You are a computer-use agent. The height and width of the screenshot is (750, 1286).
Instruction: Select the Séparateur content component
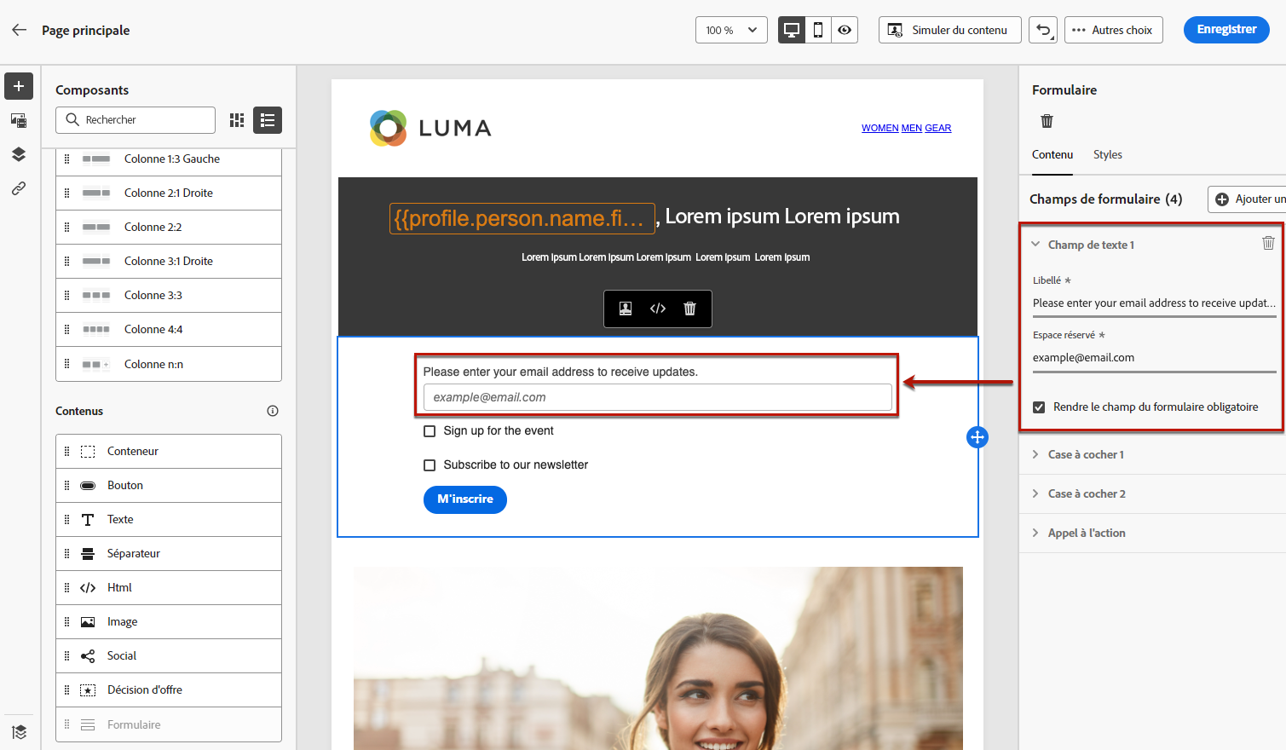click(169, 553)
